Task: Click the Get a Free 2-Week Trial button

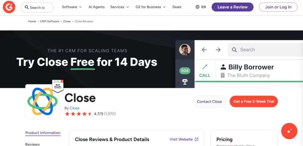Action: pyautogui.click(x=254, y=102)
